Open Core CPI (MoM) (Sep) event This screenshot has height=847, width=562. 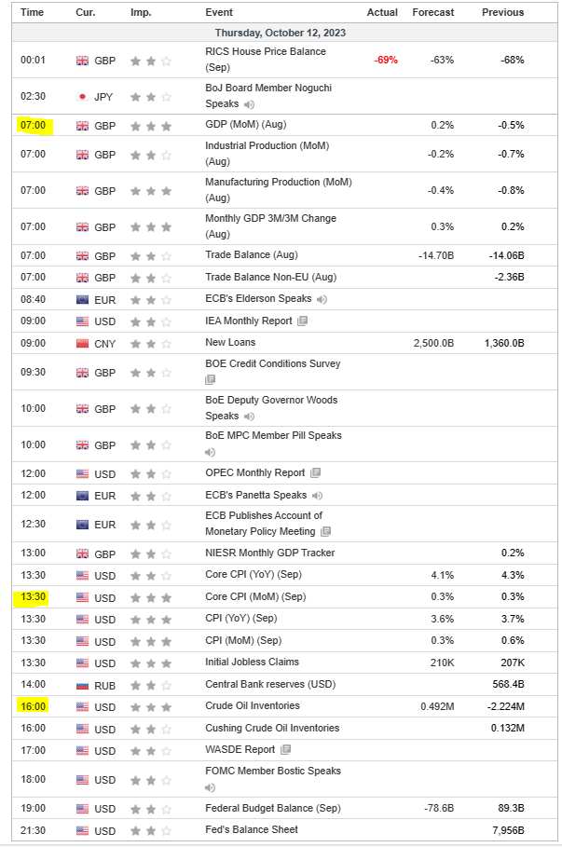tap(254, 596)
